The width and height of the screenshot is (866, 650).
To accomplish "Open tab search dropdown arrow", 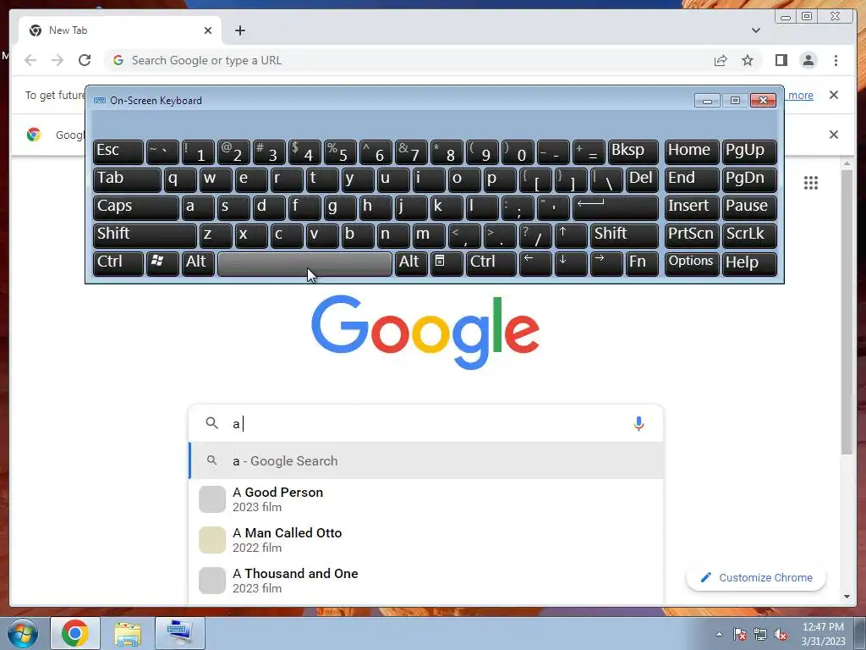I will (755, 30).
